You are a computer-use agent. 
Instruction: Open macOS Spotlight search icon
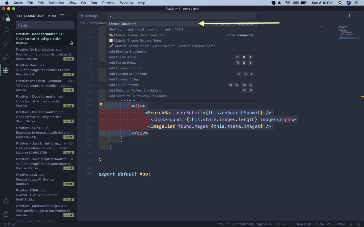[340, 3]
